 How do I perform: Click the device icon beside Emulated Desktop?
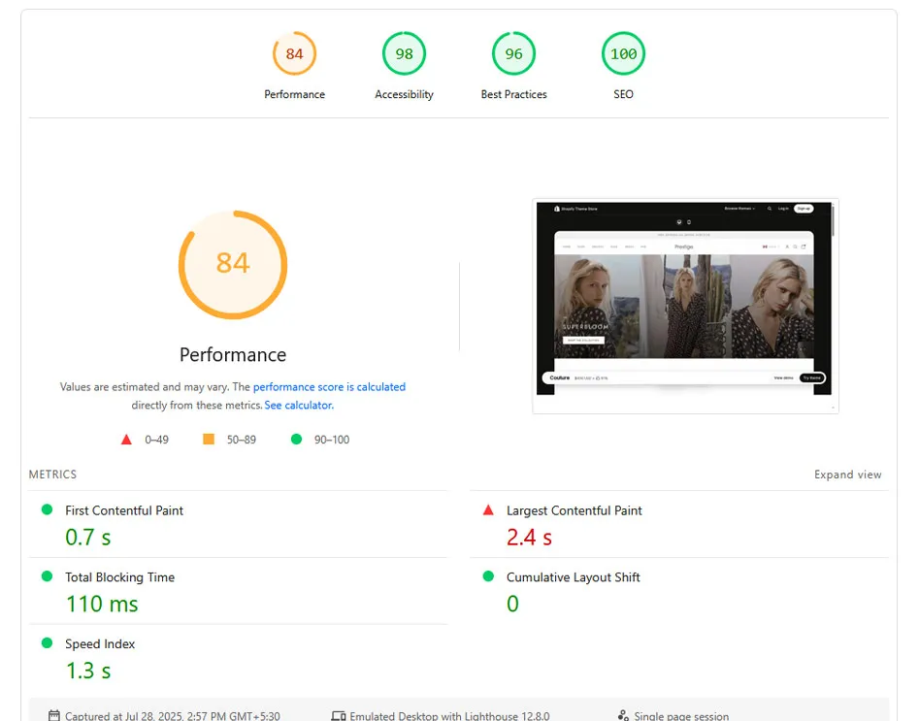pyautogui.click(x=338, y=716)
